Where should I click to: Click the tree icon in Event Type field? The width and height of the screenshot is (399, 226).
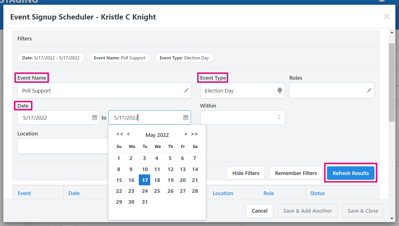[280, 91]
